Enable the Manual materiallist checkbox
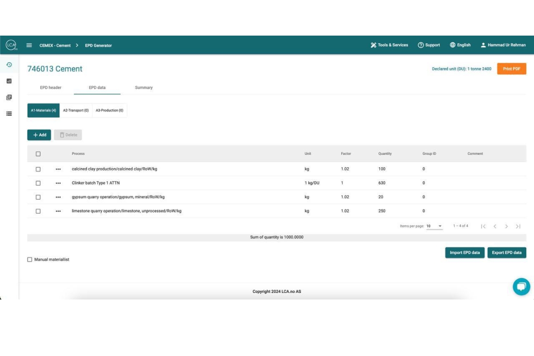The image size is (534, 356). click(x=30, y=259)
